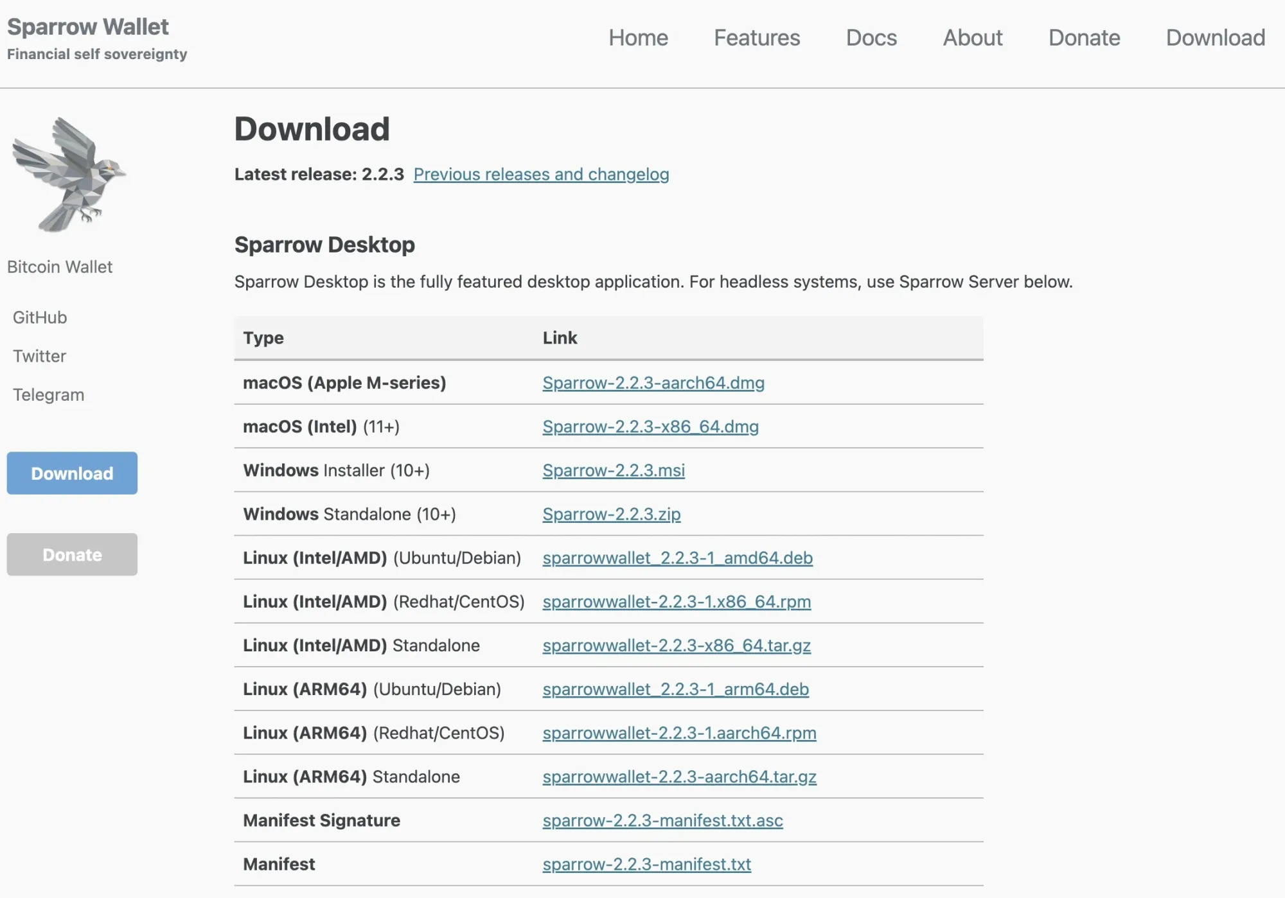Image resolution: width=1285 pixels, height=898 pixels.
Task: Click the 'Download' page heading
Action: click(x=312, y=128)
